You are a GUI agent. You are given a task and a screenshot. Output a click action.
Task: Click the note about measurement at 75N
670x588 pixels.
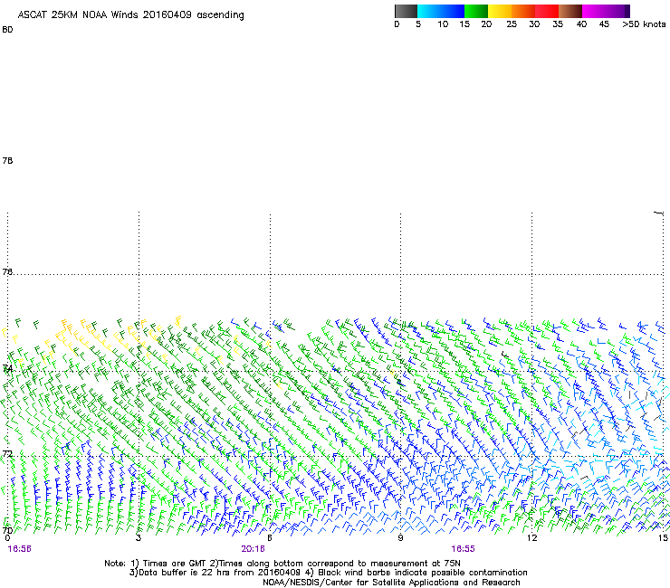pyautogui.click(x=335, y=564)
